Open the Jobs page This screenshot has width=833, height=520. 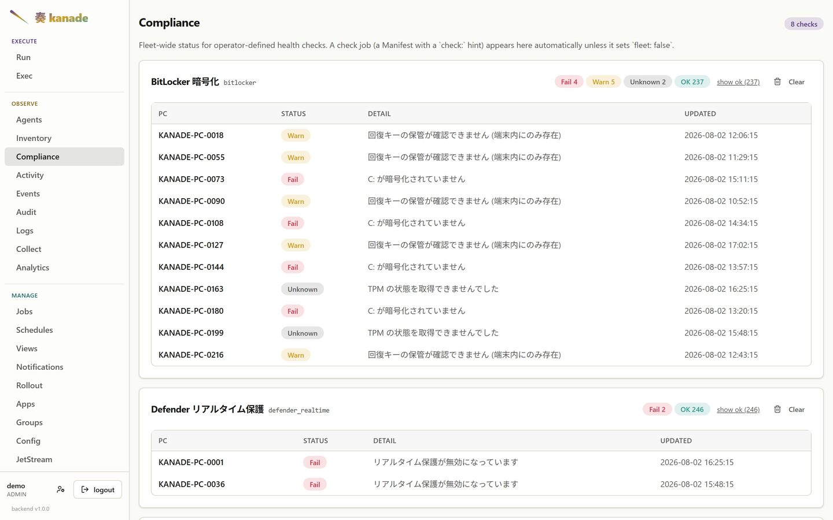(64, 311)
